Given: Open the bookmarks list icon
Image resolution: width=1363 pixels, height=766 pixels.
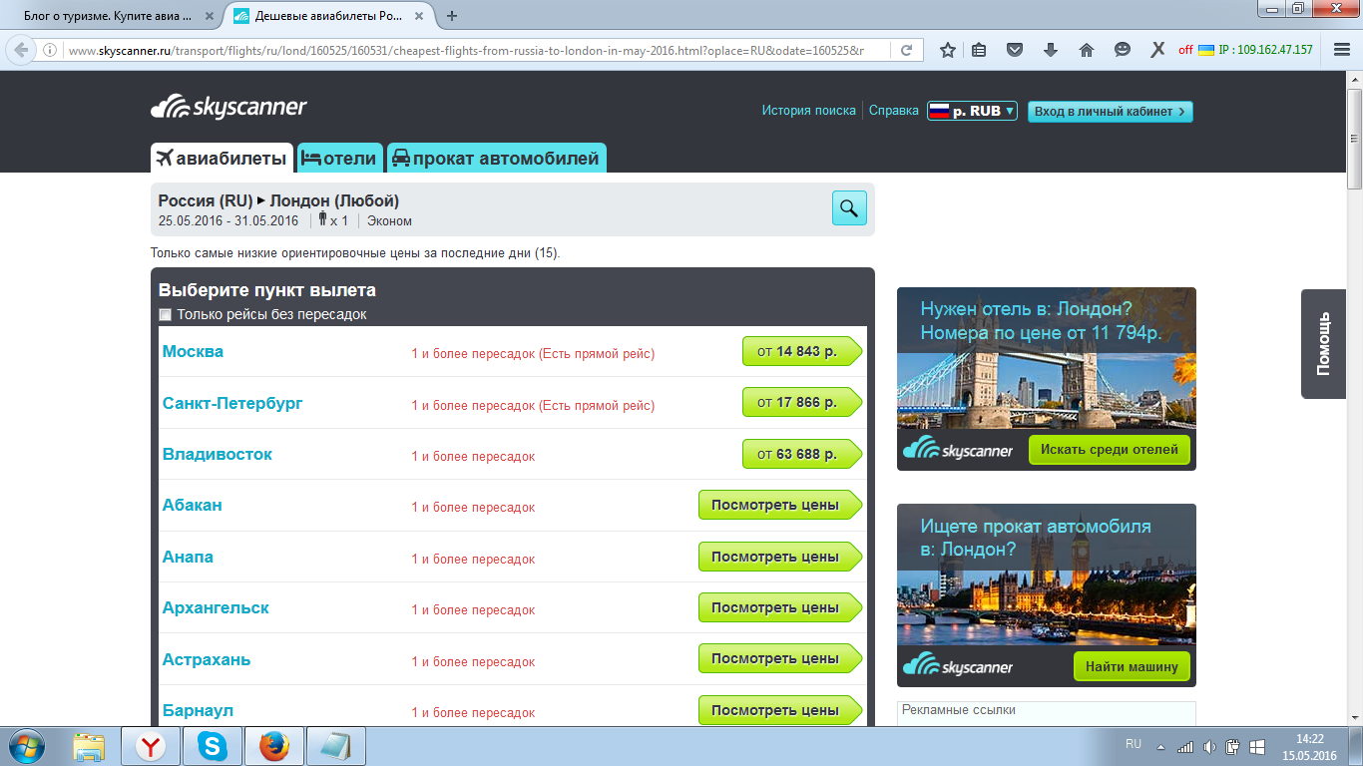Looking at the screenshot, I should point(979,50).
